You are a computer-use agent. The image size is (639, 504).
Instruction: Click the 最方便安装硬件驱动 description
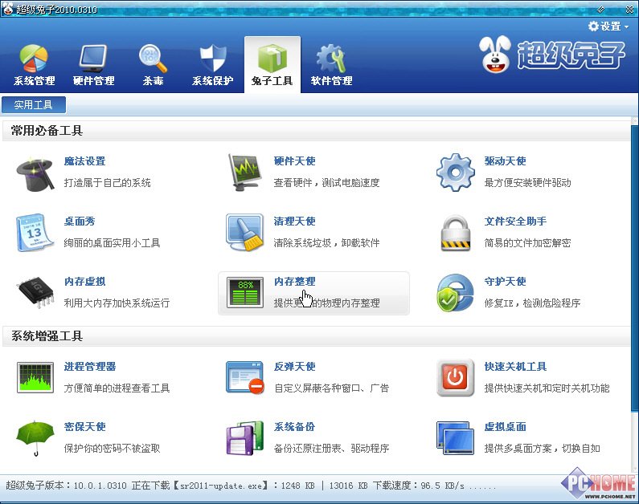click(x=528, y=183)
